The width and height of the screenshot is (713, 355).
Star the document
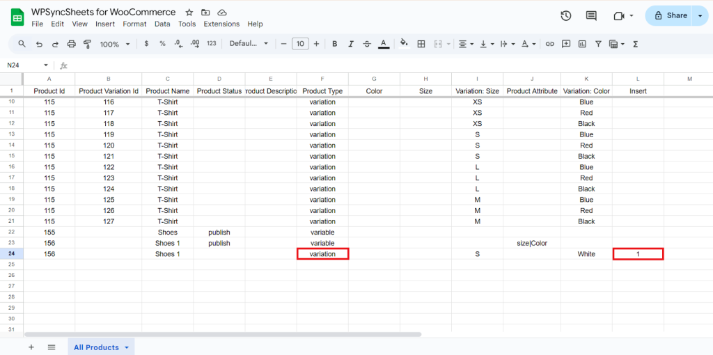pos(189,13)
